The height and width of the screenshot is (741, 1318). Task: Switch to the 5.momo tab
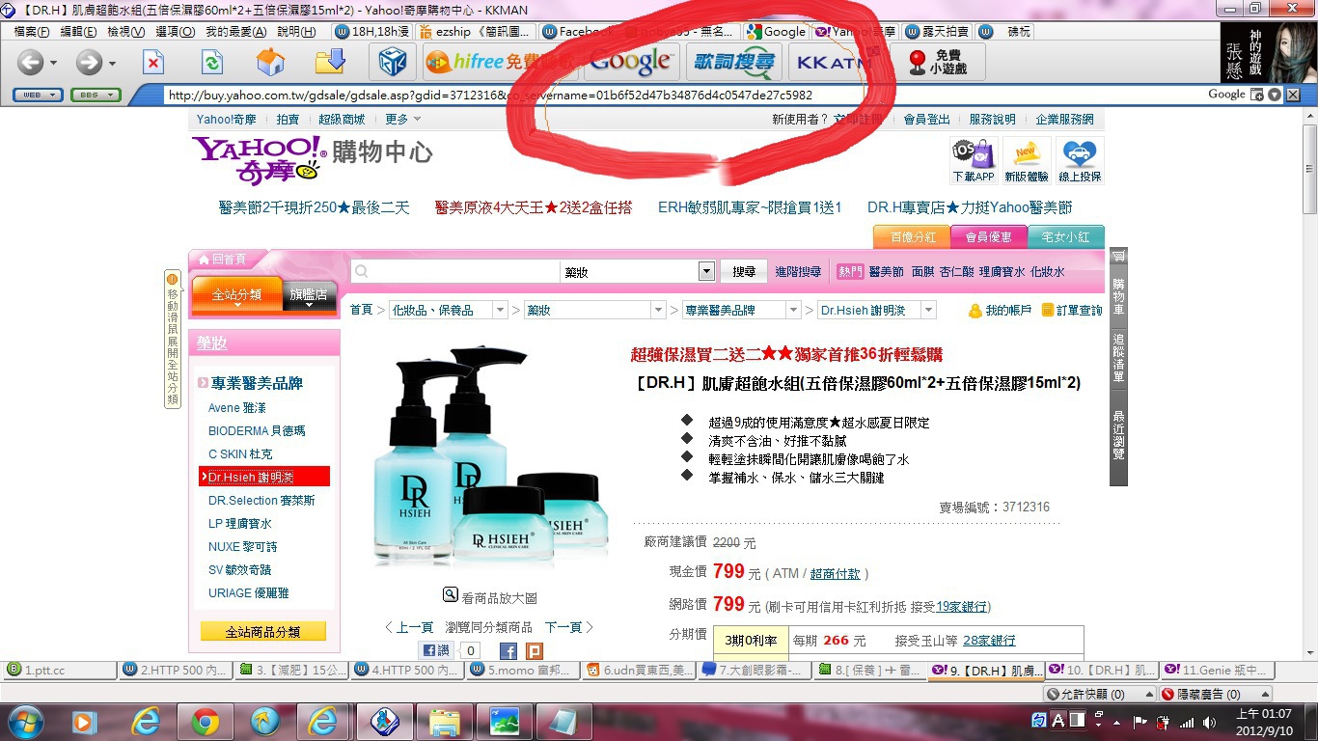524,670
